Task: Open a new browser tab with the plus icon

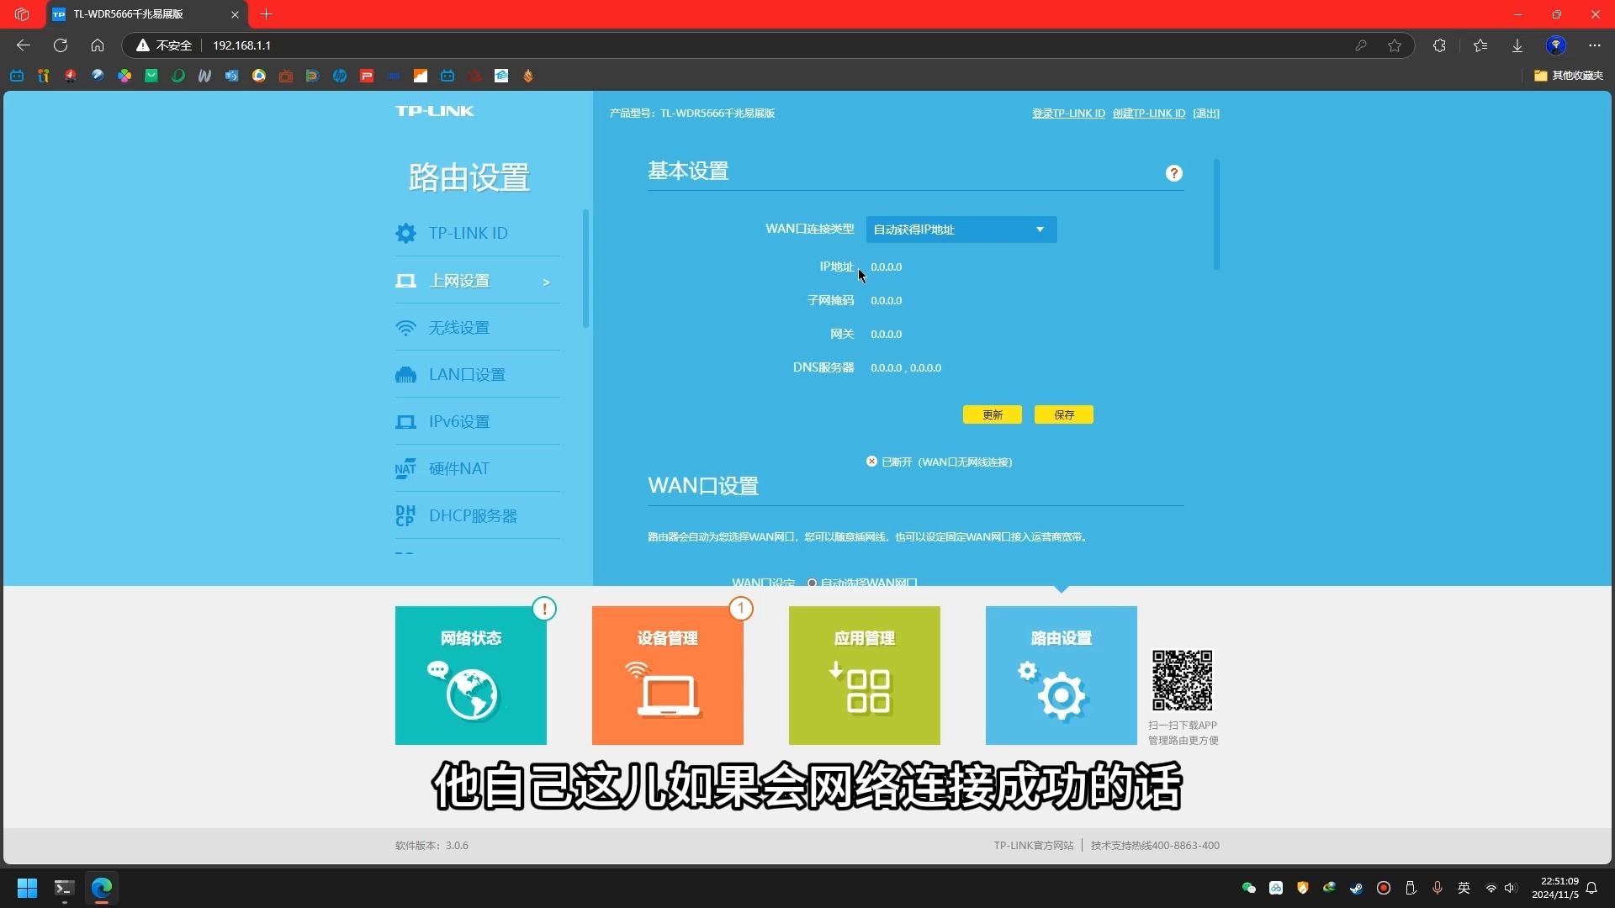Action: pos(267,14)
